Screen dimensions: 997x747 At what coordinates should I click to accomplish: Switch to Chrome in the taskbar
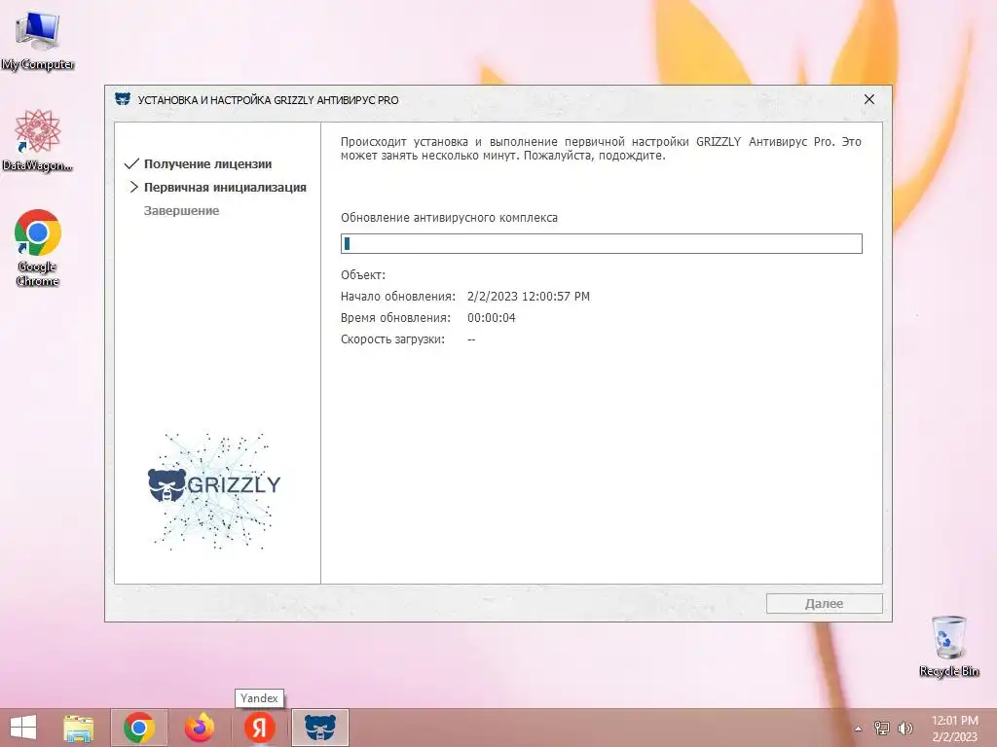(139, 728)
